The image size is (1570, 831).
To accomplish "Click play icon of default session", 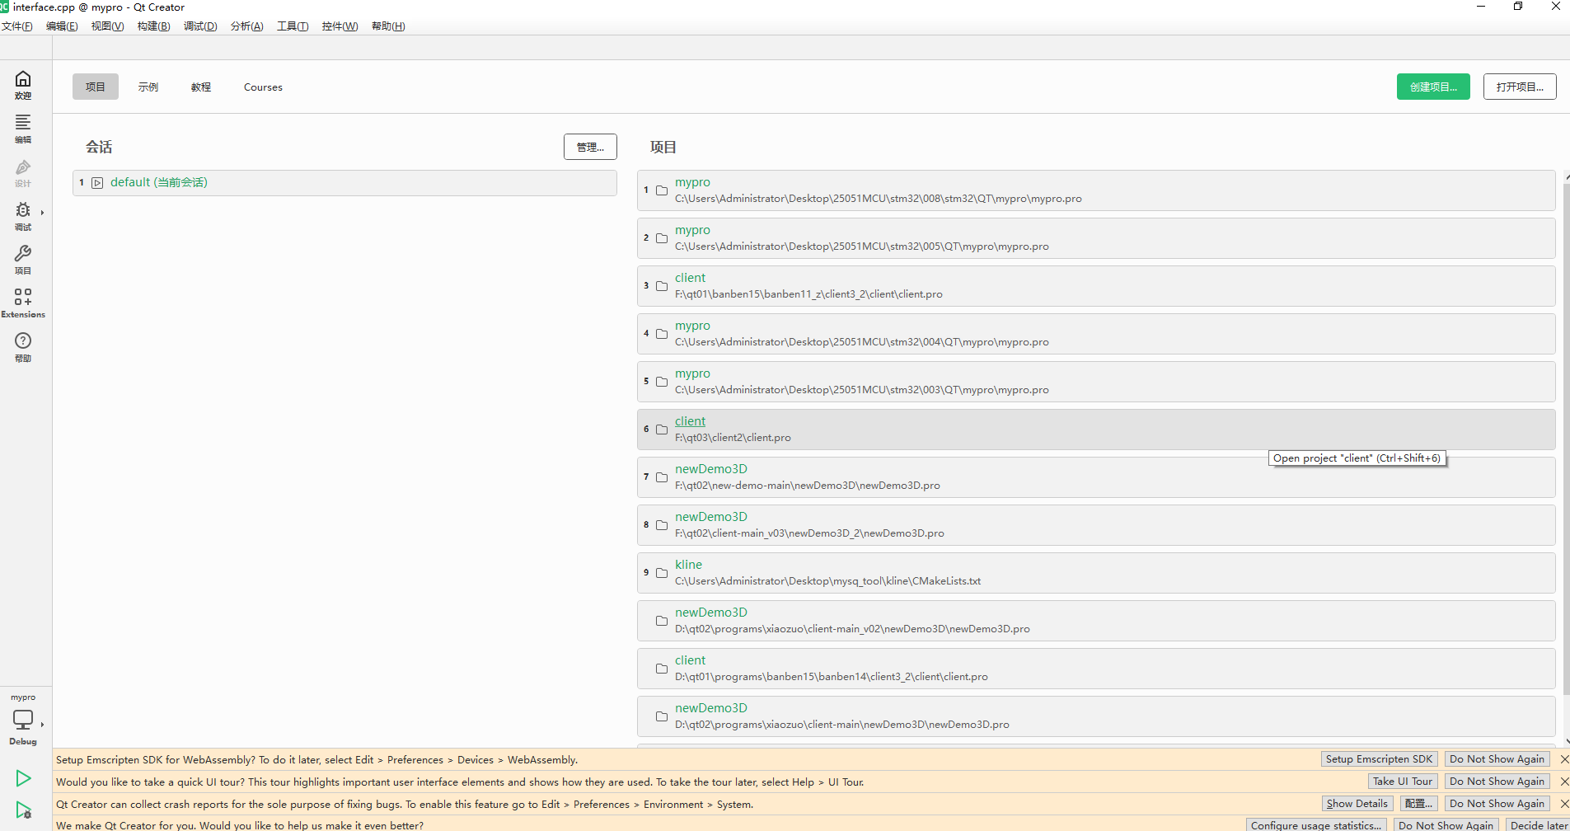I will [x=97, y=183].
